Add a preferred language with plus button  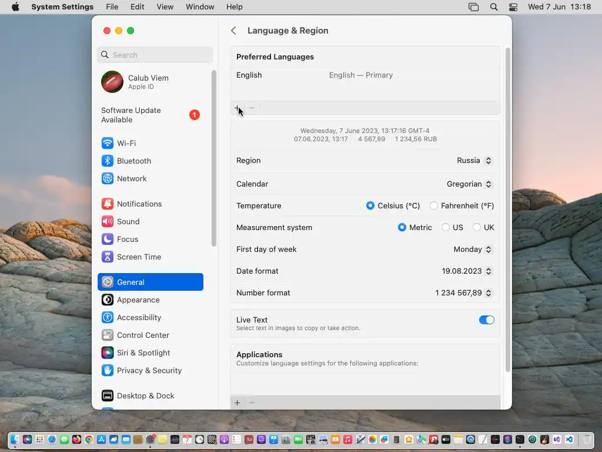pos(238,108)
